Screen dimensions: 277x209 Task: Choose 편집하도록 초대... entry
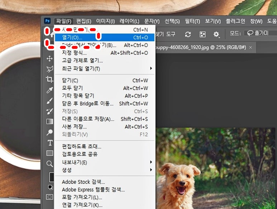(105, 147)
